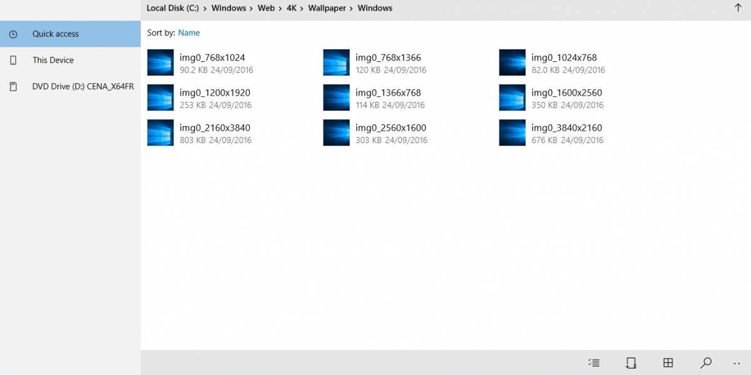Click the 676 KB size detail
The width and height of the screenshot is (751, 375).
[544, 140]
